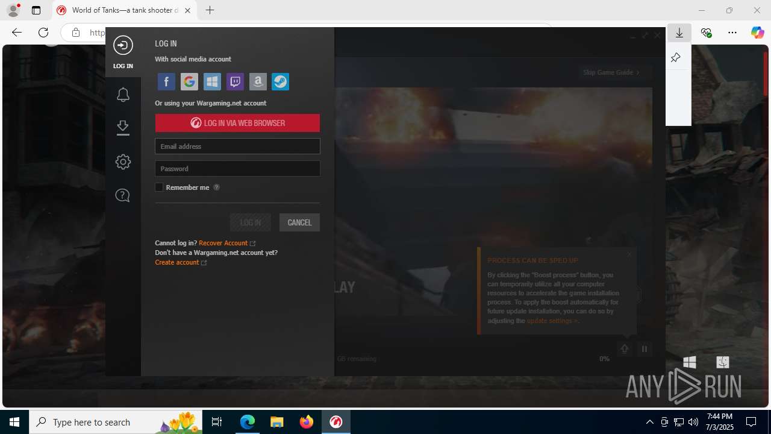Open support chat help icon
Viewport: 771px width, 434px height.
(x=123, y=195)
